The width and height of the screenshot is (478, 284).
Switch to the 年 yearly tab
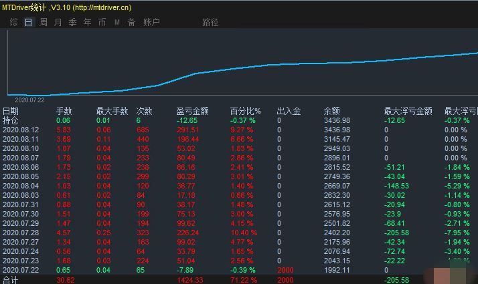pos(87,22)
